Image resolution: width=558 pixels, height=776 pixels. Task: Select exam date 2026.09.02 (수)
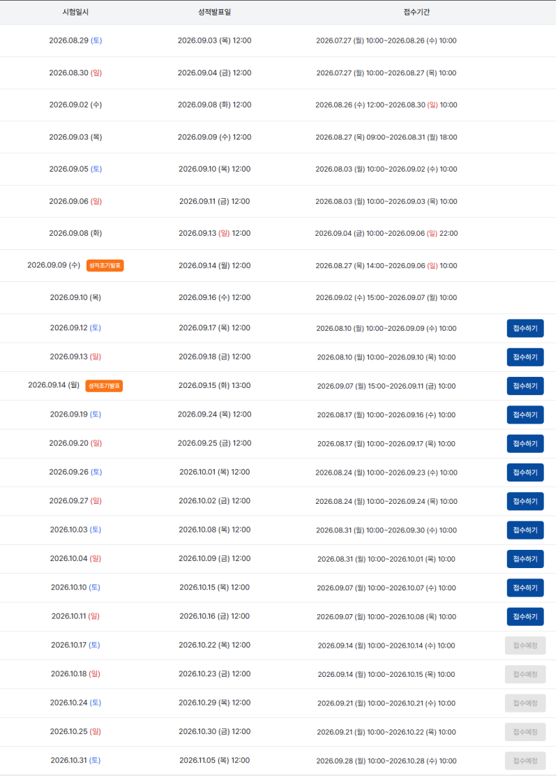[75, 105]
